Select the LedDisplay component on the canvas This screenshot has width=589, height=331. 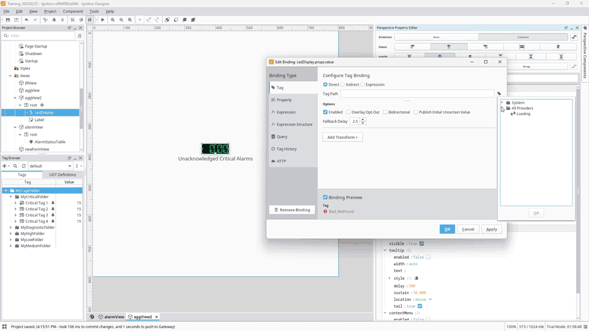[215, 149]
